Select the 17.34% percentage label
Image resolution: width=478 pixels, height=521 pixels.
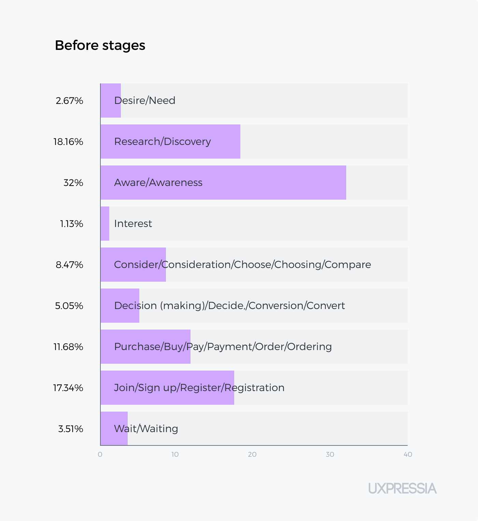(68, 388)
